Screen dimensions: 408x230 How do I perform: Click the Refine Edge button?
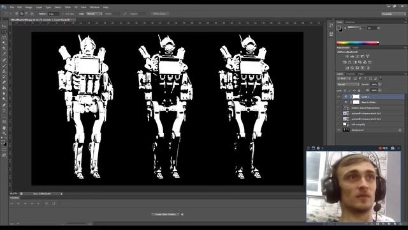(159, 13)
